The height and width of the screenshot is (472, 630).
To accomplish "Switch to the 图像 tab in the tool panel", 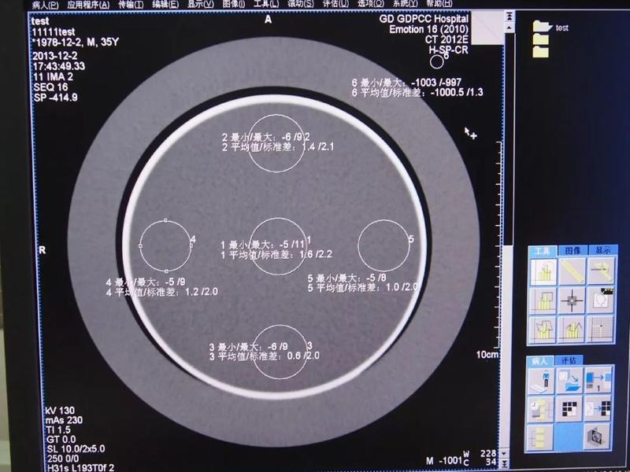I will click(573, 250).
